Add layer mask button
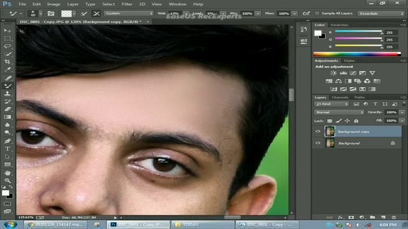This screenshot has height=229, width=408. (351, 217)
